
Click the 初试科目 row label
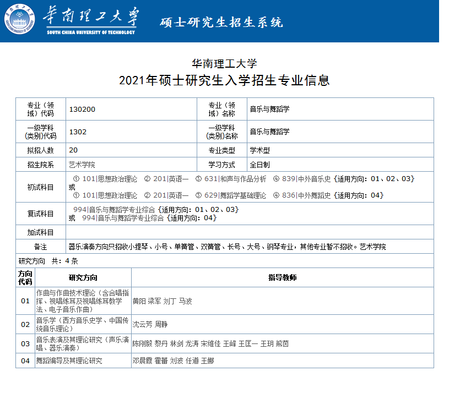tap(40, 187)
